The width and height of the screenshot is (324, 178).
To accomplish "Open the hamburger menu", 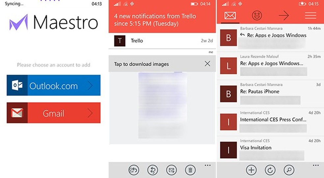I will 310,15.
